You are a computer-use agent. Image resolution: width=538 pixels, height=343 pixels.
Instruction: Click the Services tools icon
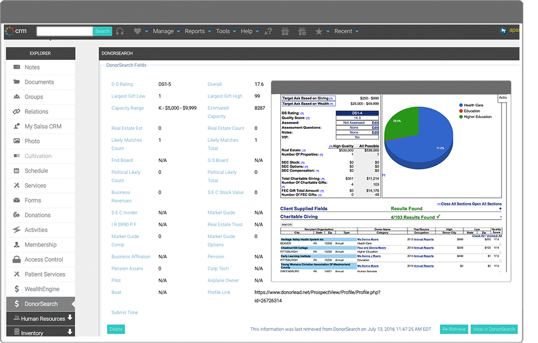pos(16,185)
